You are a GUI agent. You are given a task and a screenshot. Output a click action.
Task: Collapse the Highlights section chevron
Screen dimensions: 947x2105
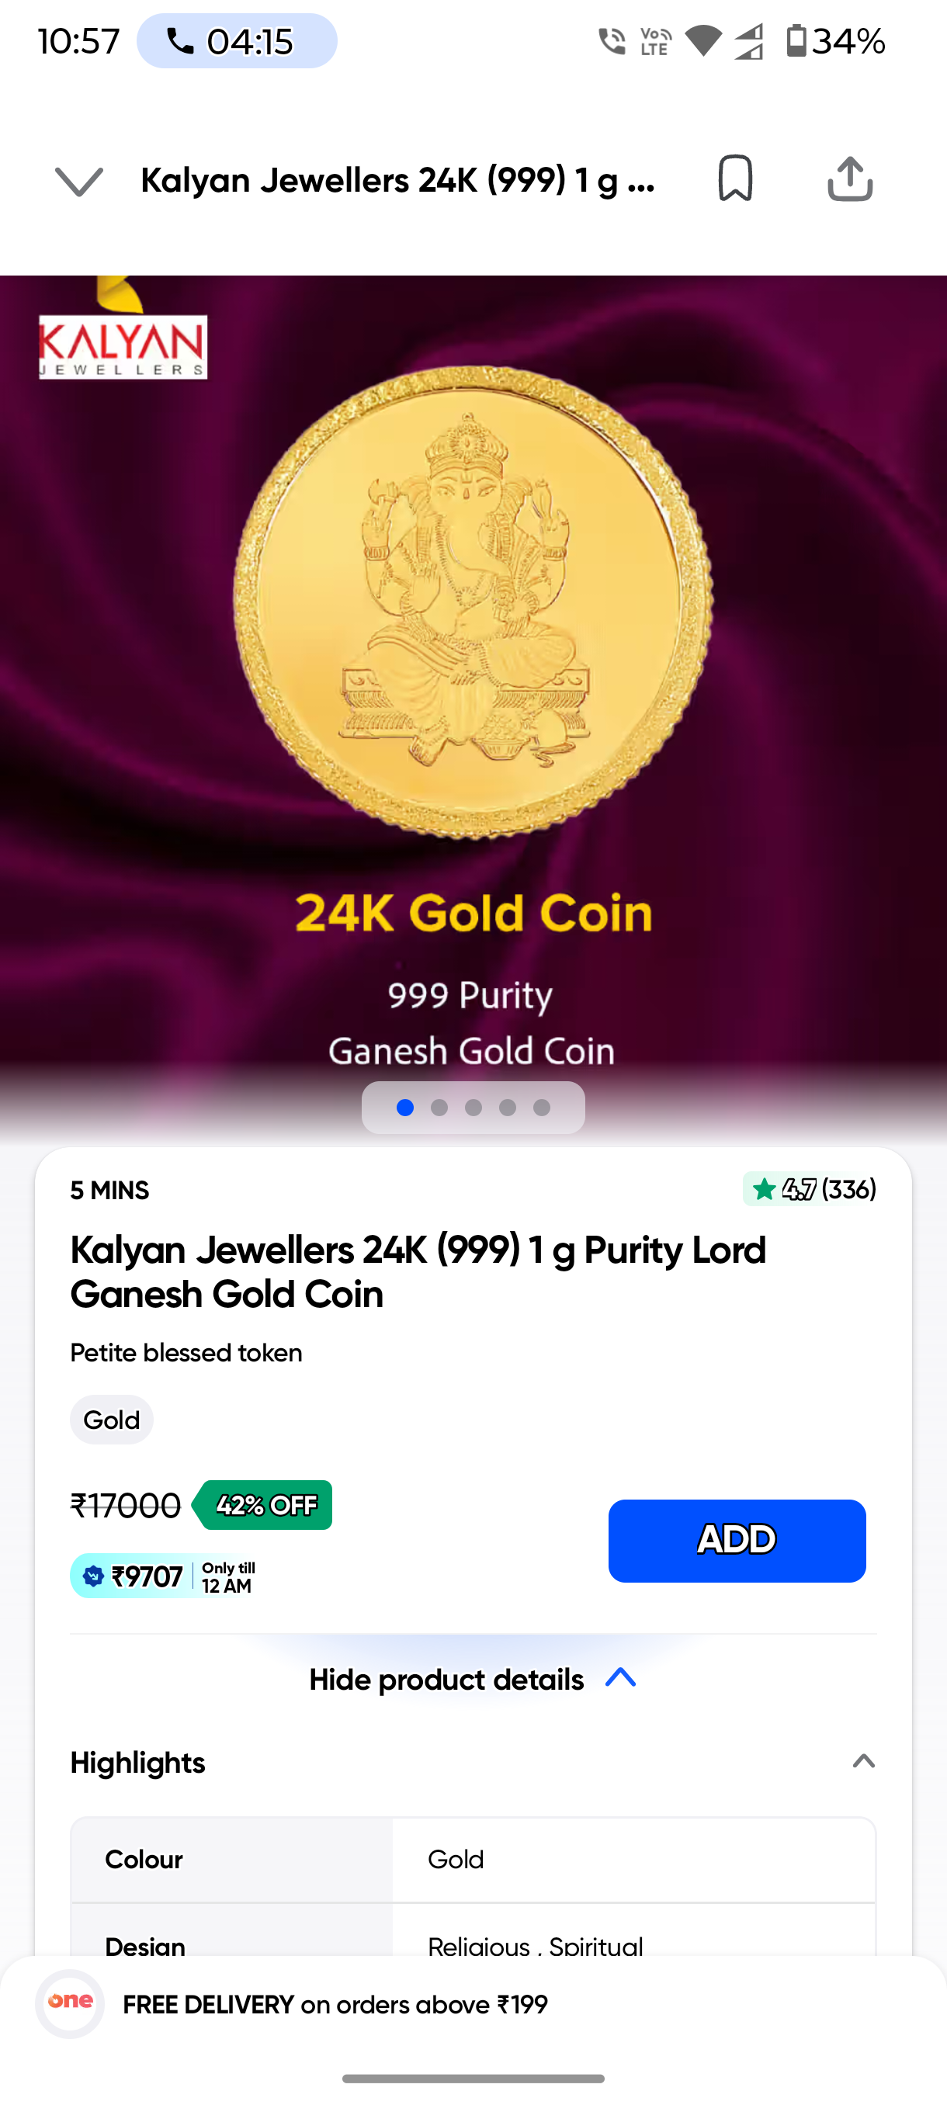point(864,1762)
